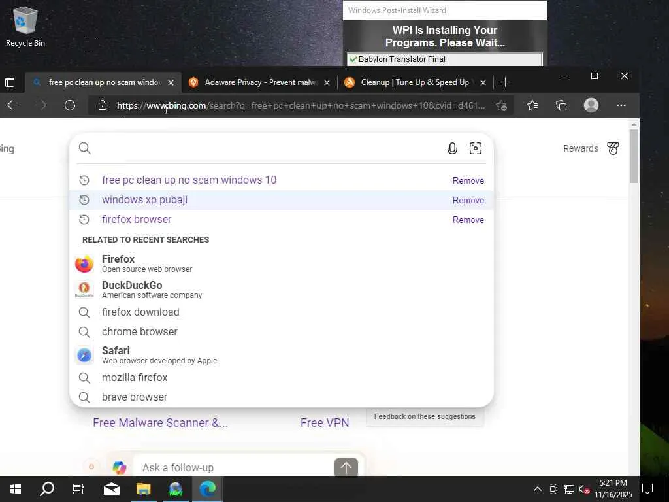Image resolution: width=669 pixels, height=502 pixels.
Task: View site information padlock icon
Action: tap(103, 105)
